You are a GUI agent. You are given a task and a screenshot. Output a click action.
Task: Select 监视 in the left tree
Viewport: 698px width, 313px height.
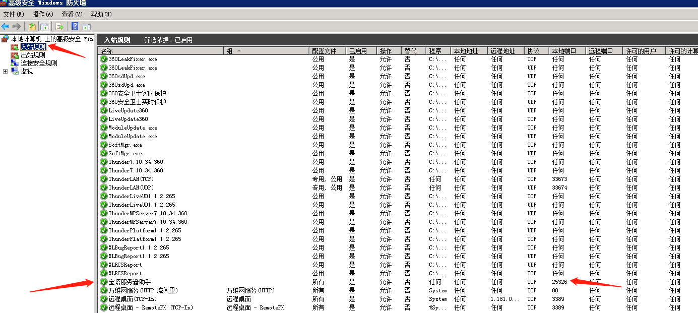tap(27, 72)
